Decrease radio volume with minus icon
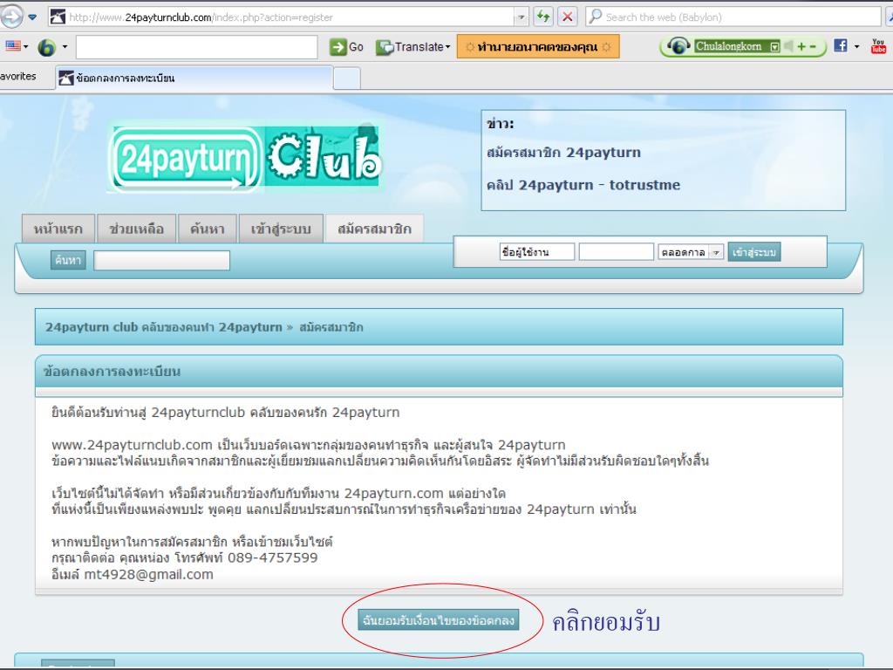Image resolution: width=893 pixels, height=670 pixels. [813, 46]
